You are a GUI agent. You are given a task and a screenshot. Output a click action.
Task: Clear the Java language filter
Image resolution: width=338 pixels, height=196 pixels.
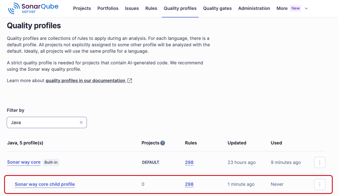pos(81,122)
